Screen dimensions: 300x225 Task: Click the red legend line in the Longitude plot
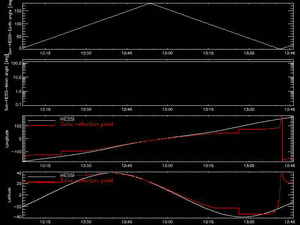[42, 126]
